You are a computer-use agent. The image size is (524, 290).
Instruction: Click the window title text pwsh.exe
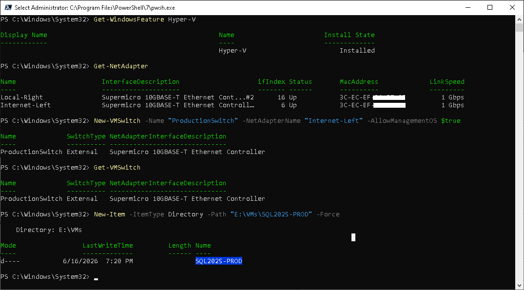coord(95,7)
